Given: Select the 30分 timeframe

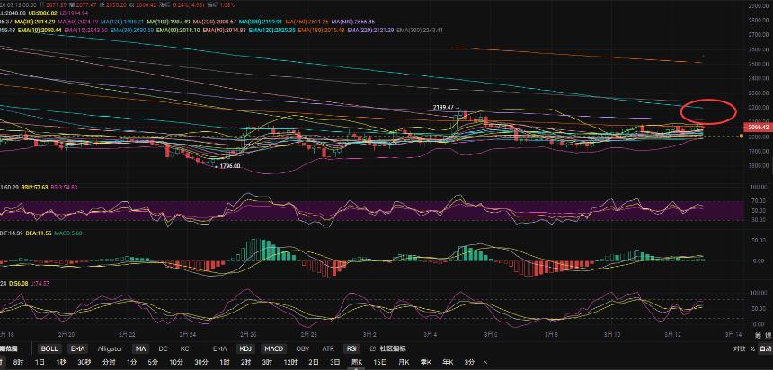Looking at the screenshot, I should point(200,362).
